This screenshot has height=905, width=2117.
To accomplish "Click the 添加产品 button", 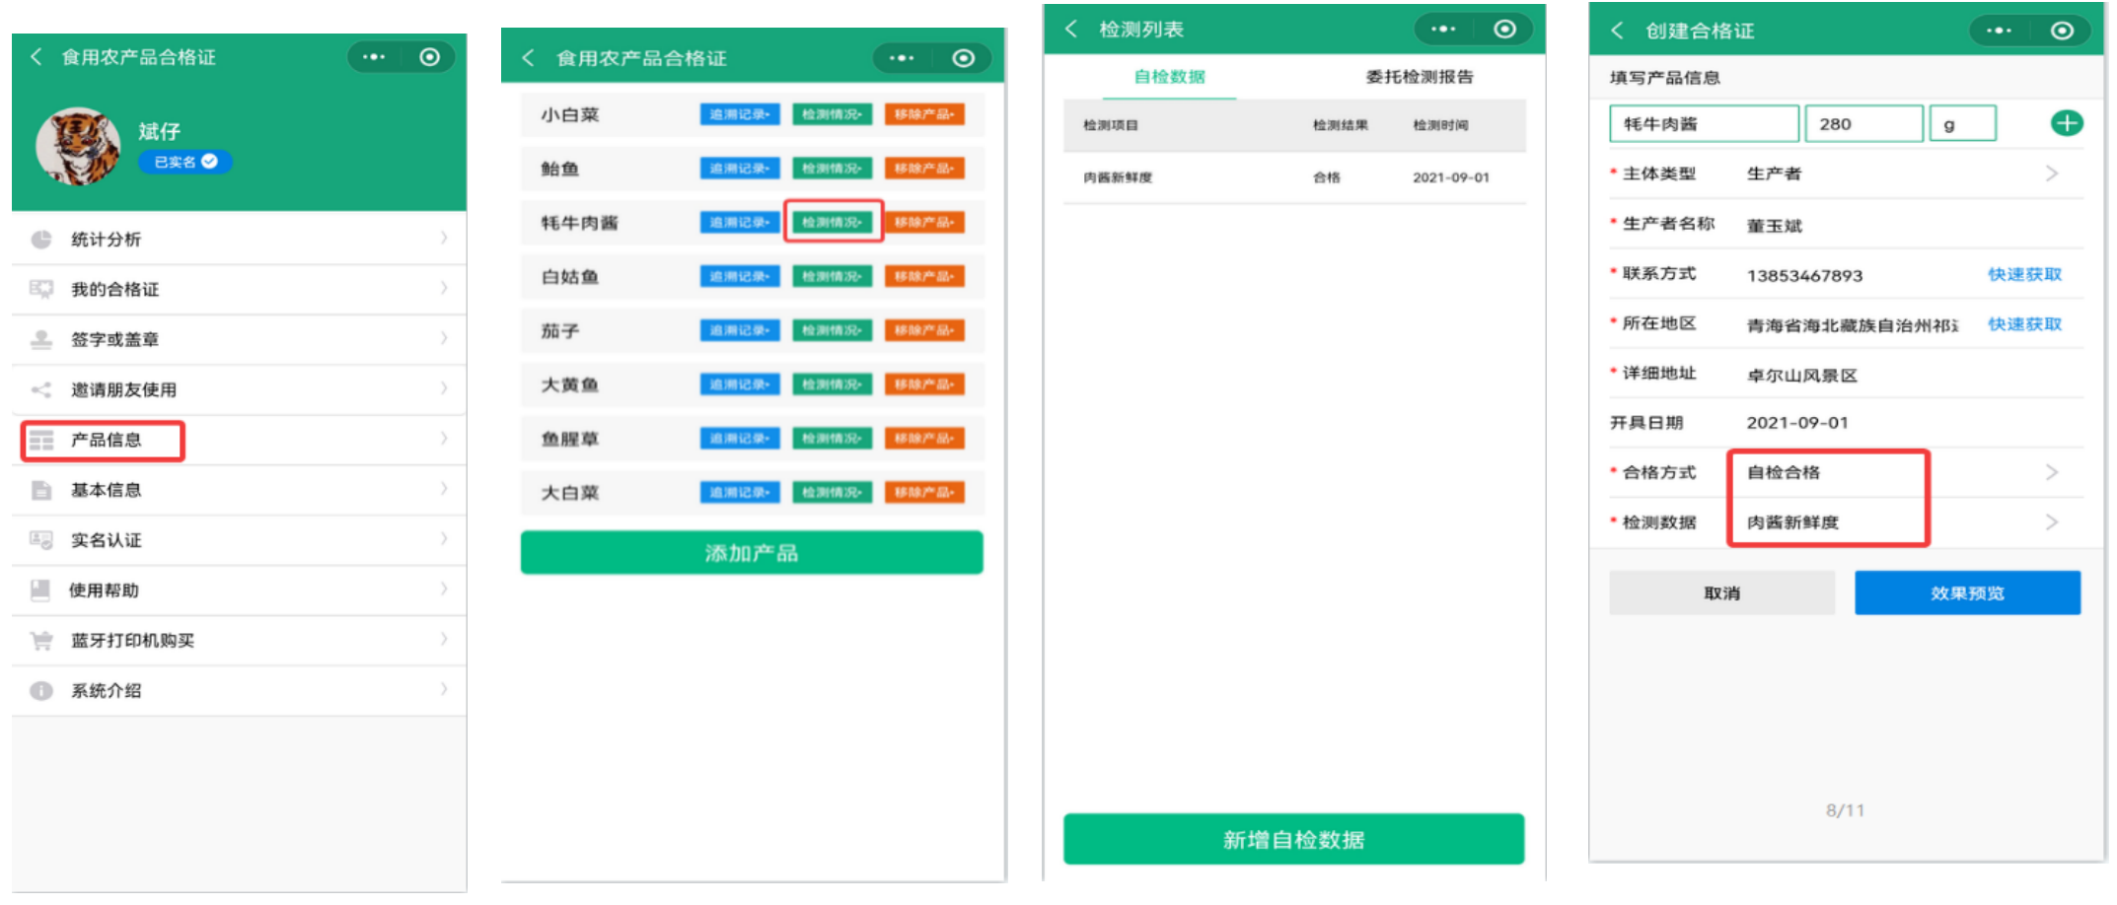I will point(752,553).
